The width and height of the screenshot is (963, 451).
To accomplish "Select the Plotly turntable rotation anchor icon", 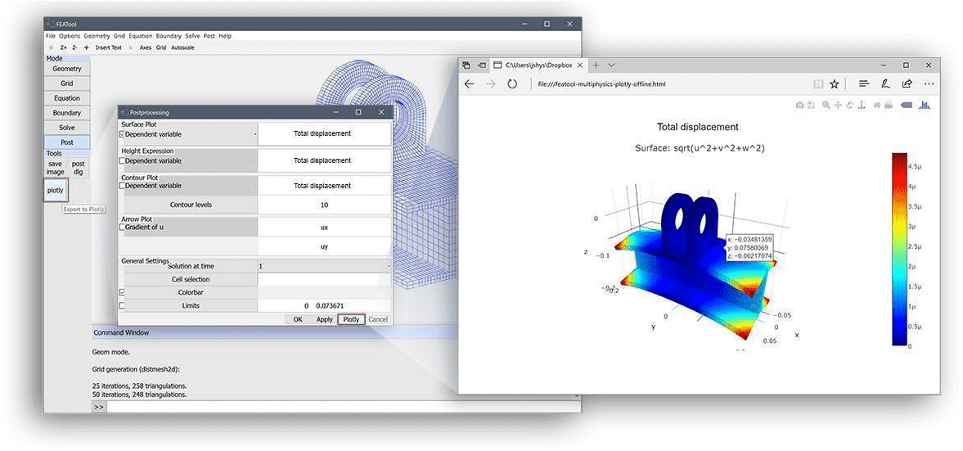I will pos(862,105).
